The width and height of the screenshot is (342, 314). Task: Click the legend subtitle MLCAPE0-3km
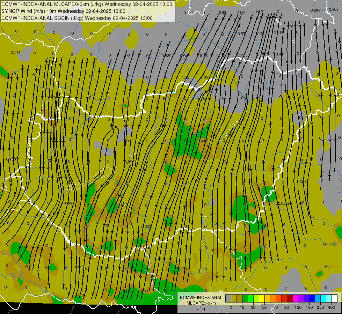coord(201,303)
